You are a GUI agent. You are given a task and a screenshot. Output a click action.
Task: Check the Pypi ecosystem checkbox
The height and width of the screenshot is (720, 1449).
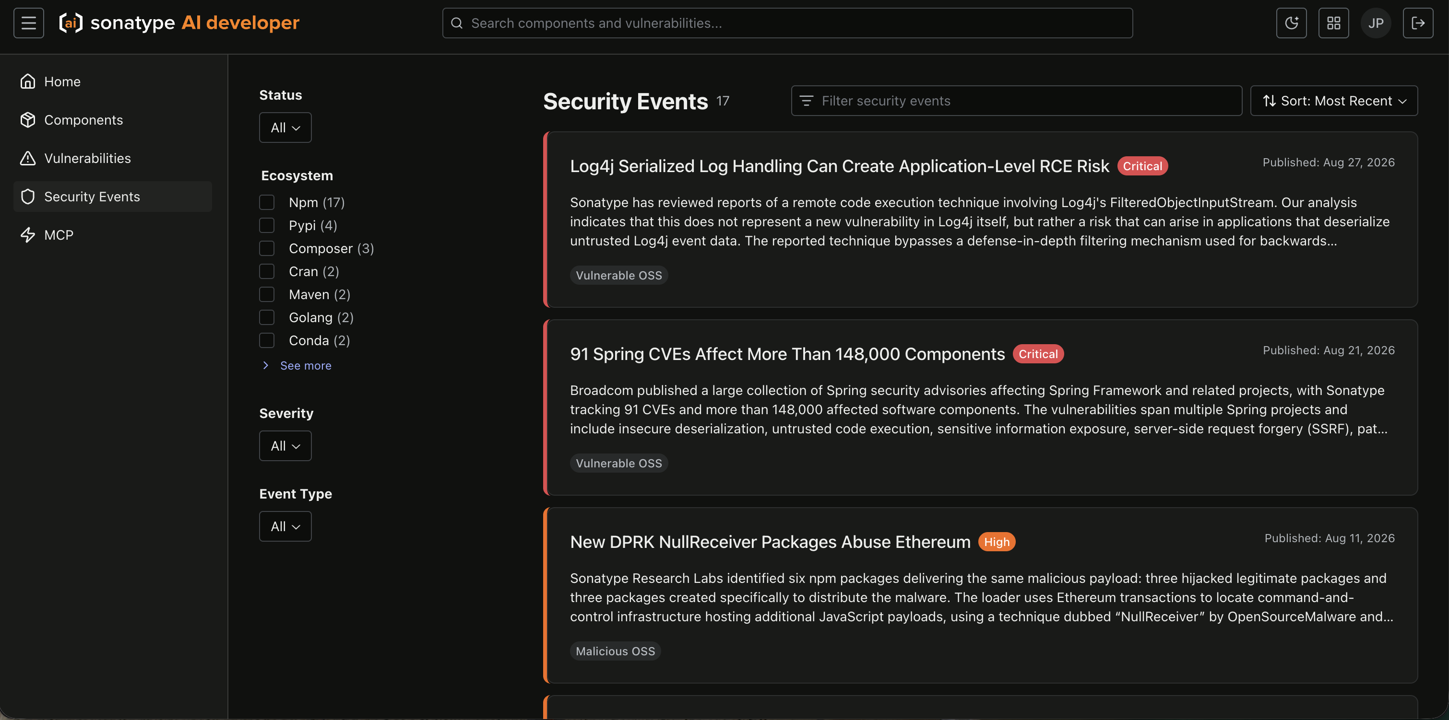click(x=267, y=225)
